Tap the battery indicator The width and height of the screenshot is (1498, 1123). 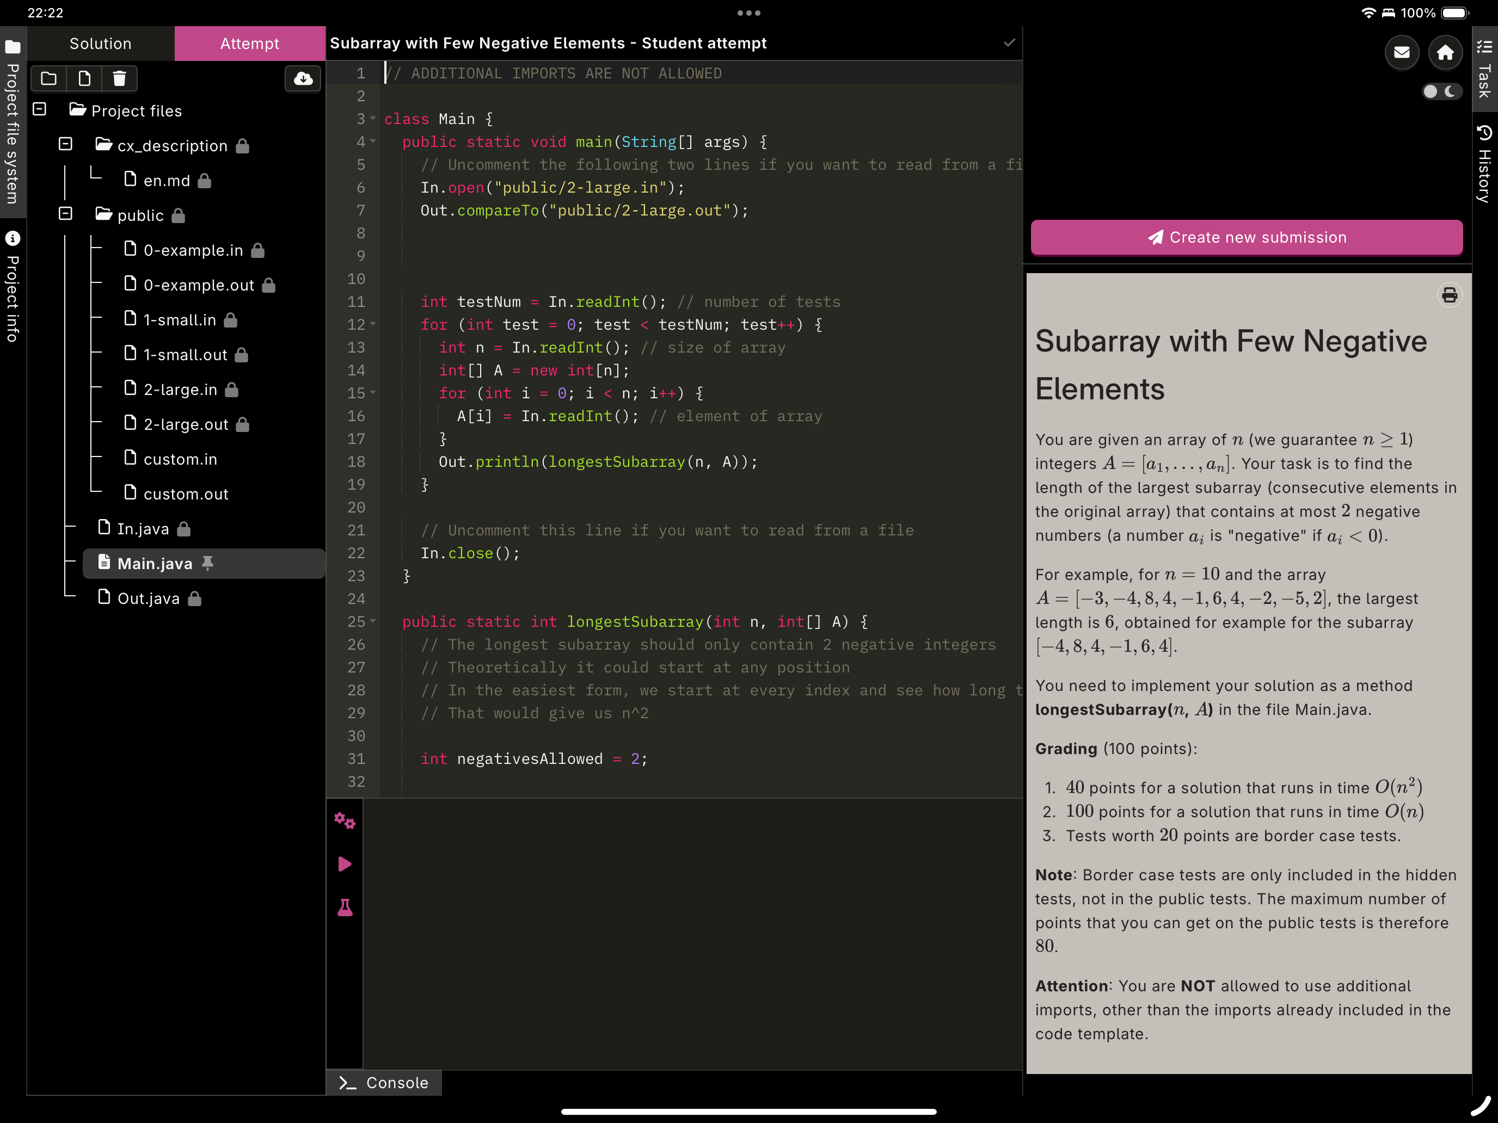pos(1454,13)
